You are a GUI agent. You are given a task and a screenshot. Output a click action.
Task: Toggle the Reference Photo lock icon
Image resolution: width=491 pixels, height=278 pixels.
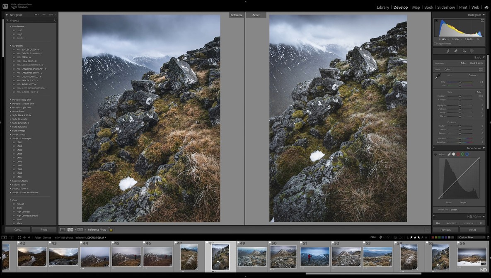coord(110,229)
